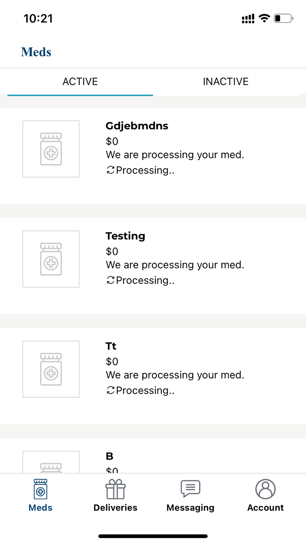This screenshot has width=306, height=544.
Task: Click processing refresh icon under Tt
Action: tap(110, 390)
